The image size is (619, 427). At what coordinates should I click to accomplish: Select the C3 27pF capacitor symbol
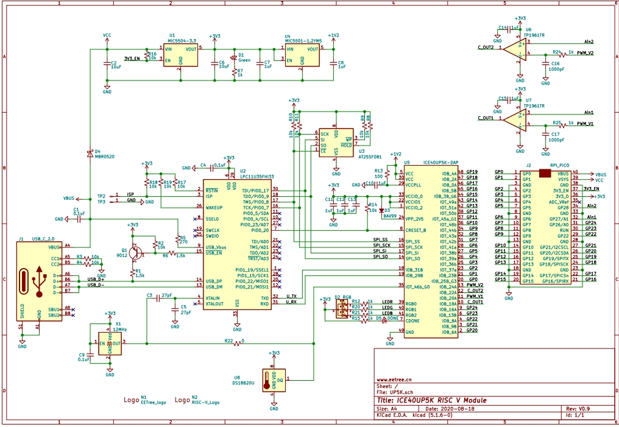point(158,298)
